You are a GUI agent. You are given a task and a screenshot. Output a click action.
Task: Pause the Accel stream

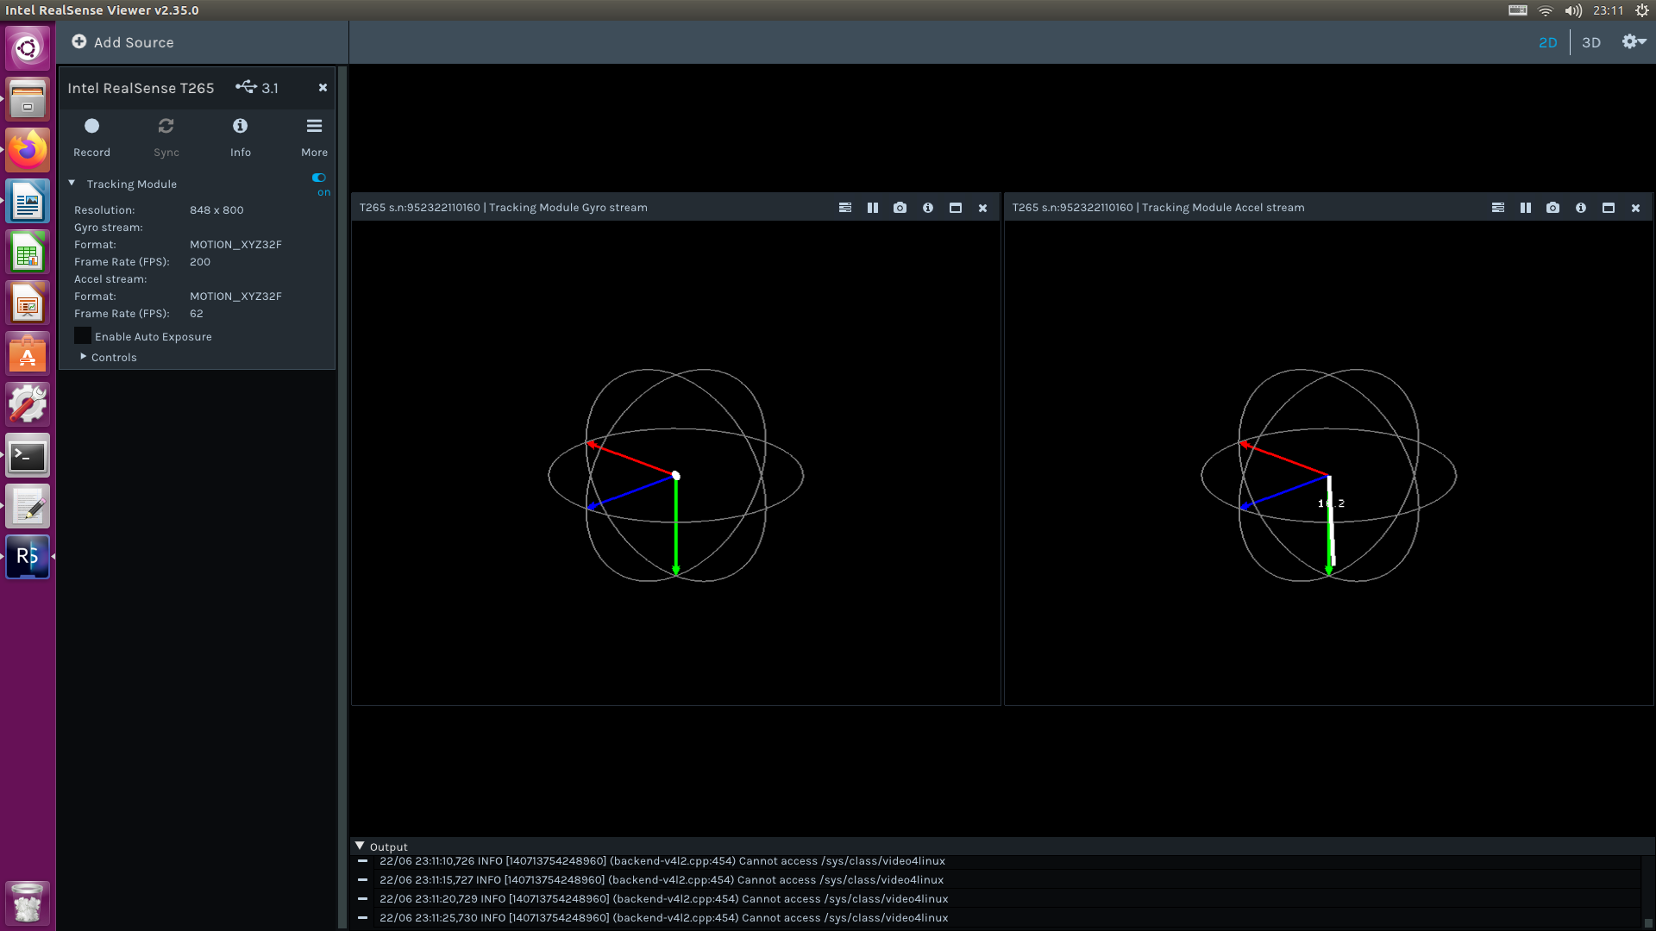pos(1525,208)
